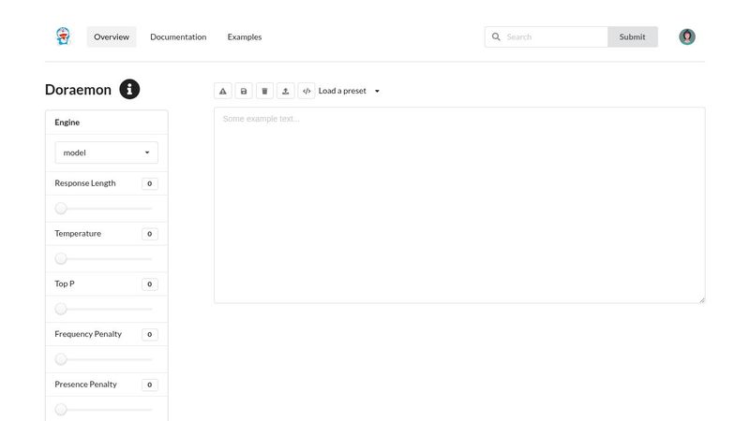Click the Temperature slider handle
This screenshot has width=750, height=421.
(x=61, y=258)
